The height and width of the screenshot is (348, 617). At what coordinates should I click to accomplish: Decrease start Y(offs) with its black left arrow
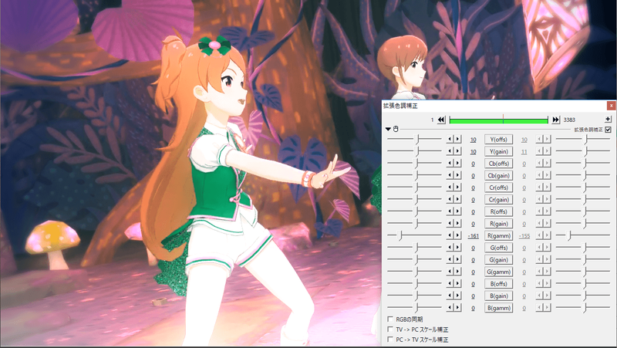pyautogui.click(x=450, y=139)
